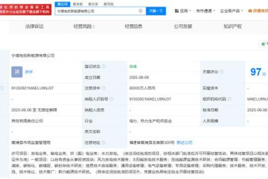Open help icon beside 登记状态
Screen dimensions: 268x179
coord(104,67)
